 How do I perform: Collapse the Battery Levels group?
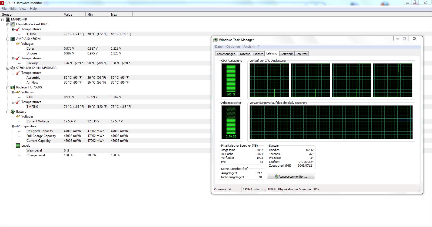pyautogui.click(x=13, y=146)
